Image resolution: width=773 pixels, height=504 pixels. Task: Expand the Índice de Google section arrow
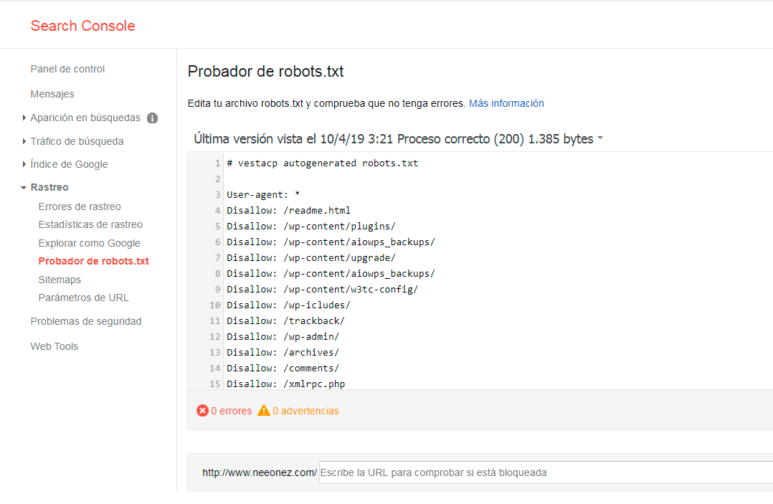point(24,164)
